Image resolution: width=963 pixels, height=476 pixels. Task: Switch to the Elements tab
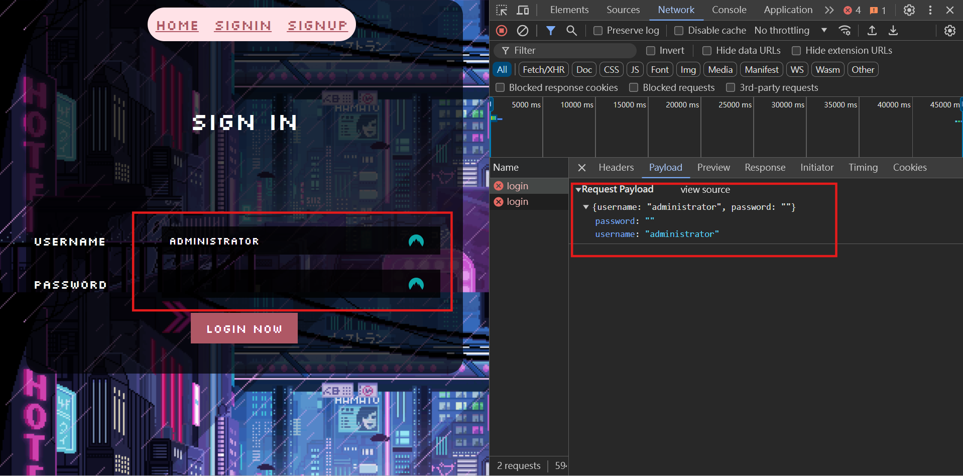point(569,10)
